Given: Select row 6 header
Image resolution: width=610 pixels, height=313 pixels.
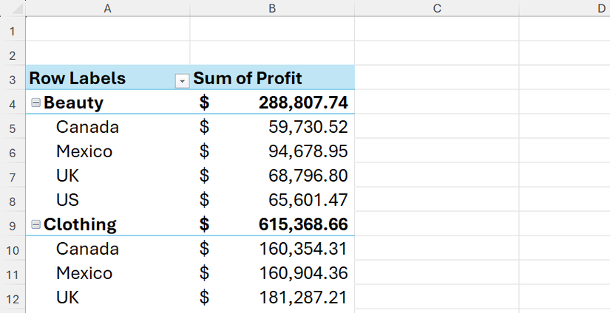Looking at the screenshot, I should [13, 152].
